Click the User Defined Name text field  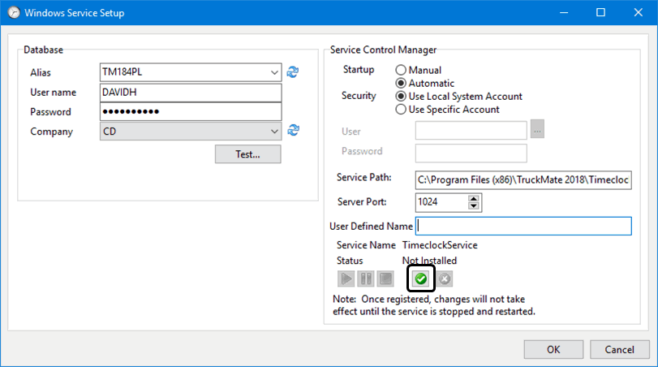pos(523,226)
